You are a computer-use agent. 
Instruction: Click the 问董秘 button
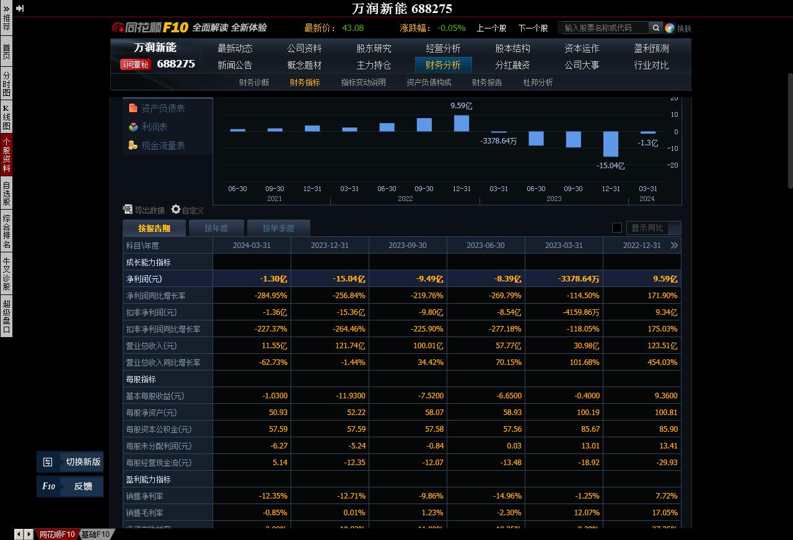pyautogui.click(x=135, y=64)
